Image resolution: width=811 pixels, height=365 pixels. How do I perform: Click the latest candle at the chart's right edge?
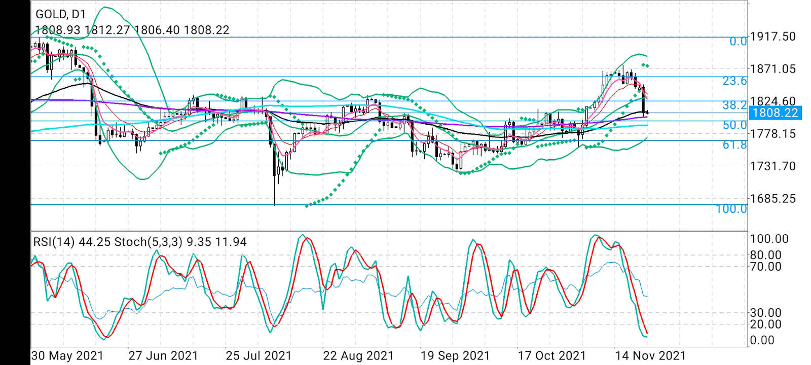(647, 112)
